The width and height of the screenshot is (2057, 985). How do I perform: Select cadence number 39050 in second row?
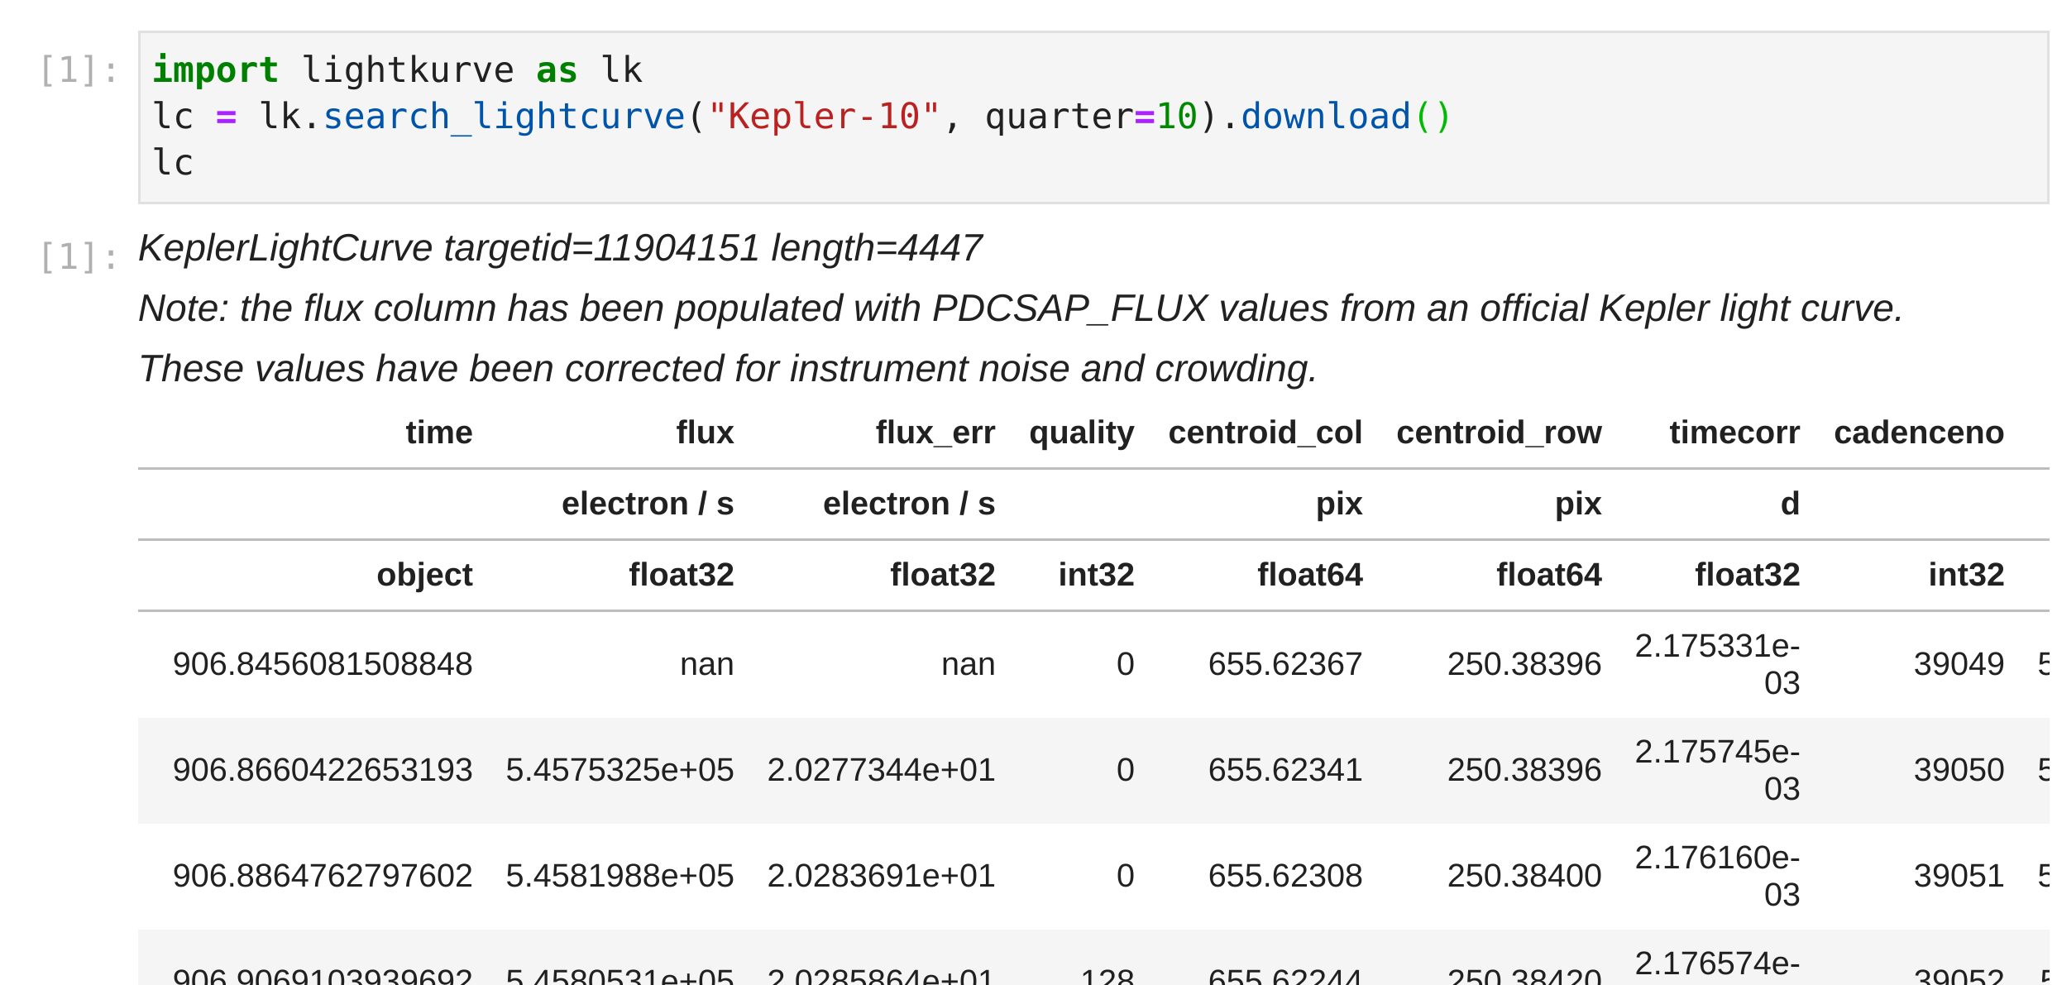1959,770
